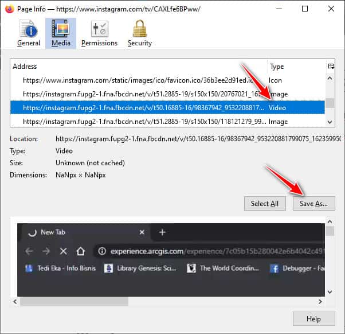This screenshot has width=345, height=334.
Task: Click the experience.arcgis.com address bar in preview
Action: click(210, 251)
